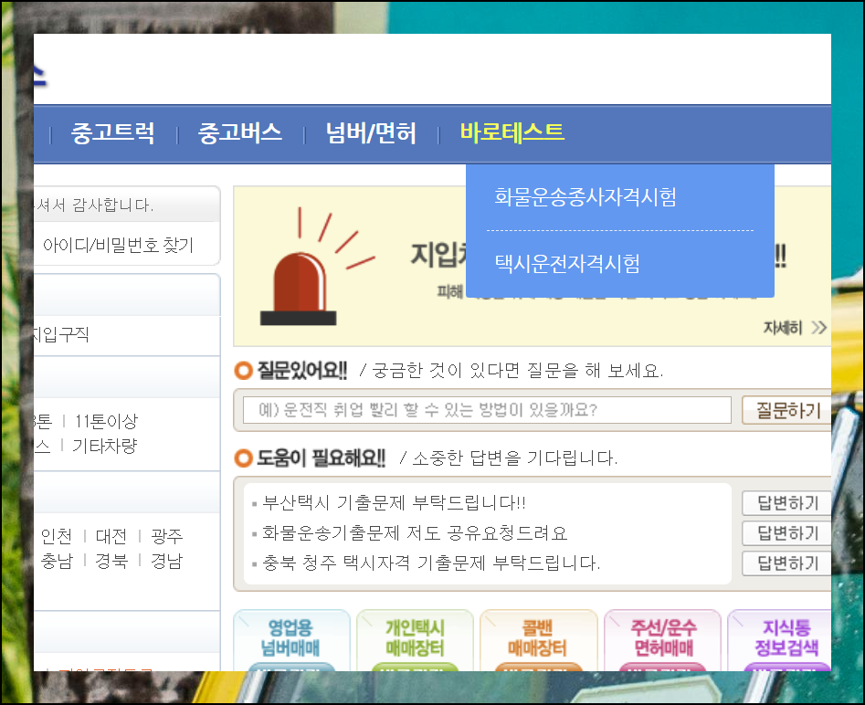Click the question input field
The height and width of the screenshot is (705, 865).
[x=487, y=410]
